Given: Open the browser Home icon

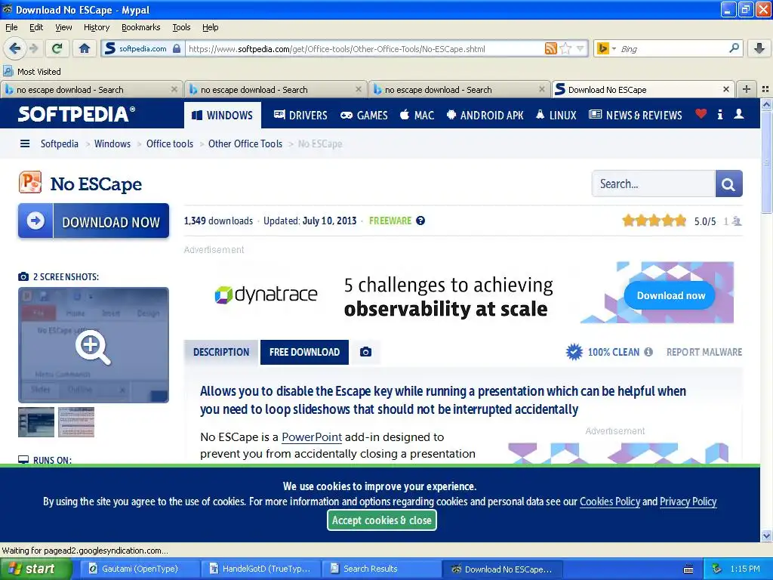Looking at the screenshot, I should pyautogui.click(x=85, y=48).
